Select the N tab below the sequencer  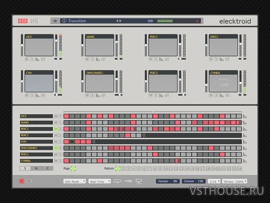click(36, 169)
